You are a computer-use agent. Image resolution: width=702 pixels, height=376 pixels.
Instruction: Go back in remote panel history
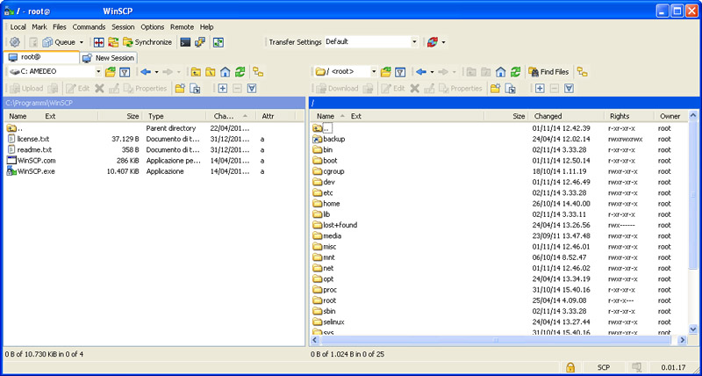421,72
